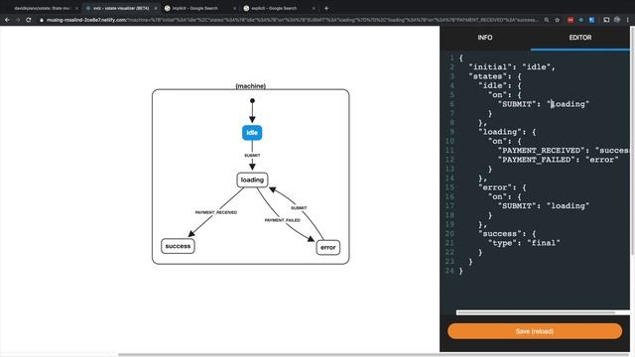Open the browser profile avatar
This screenshot has height=357, width=635.
pyautogui.click(x=617, y=20)
